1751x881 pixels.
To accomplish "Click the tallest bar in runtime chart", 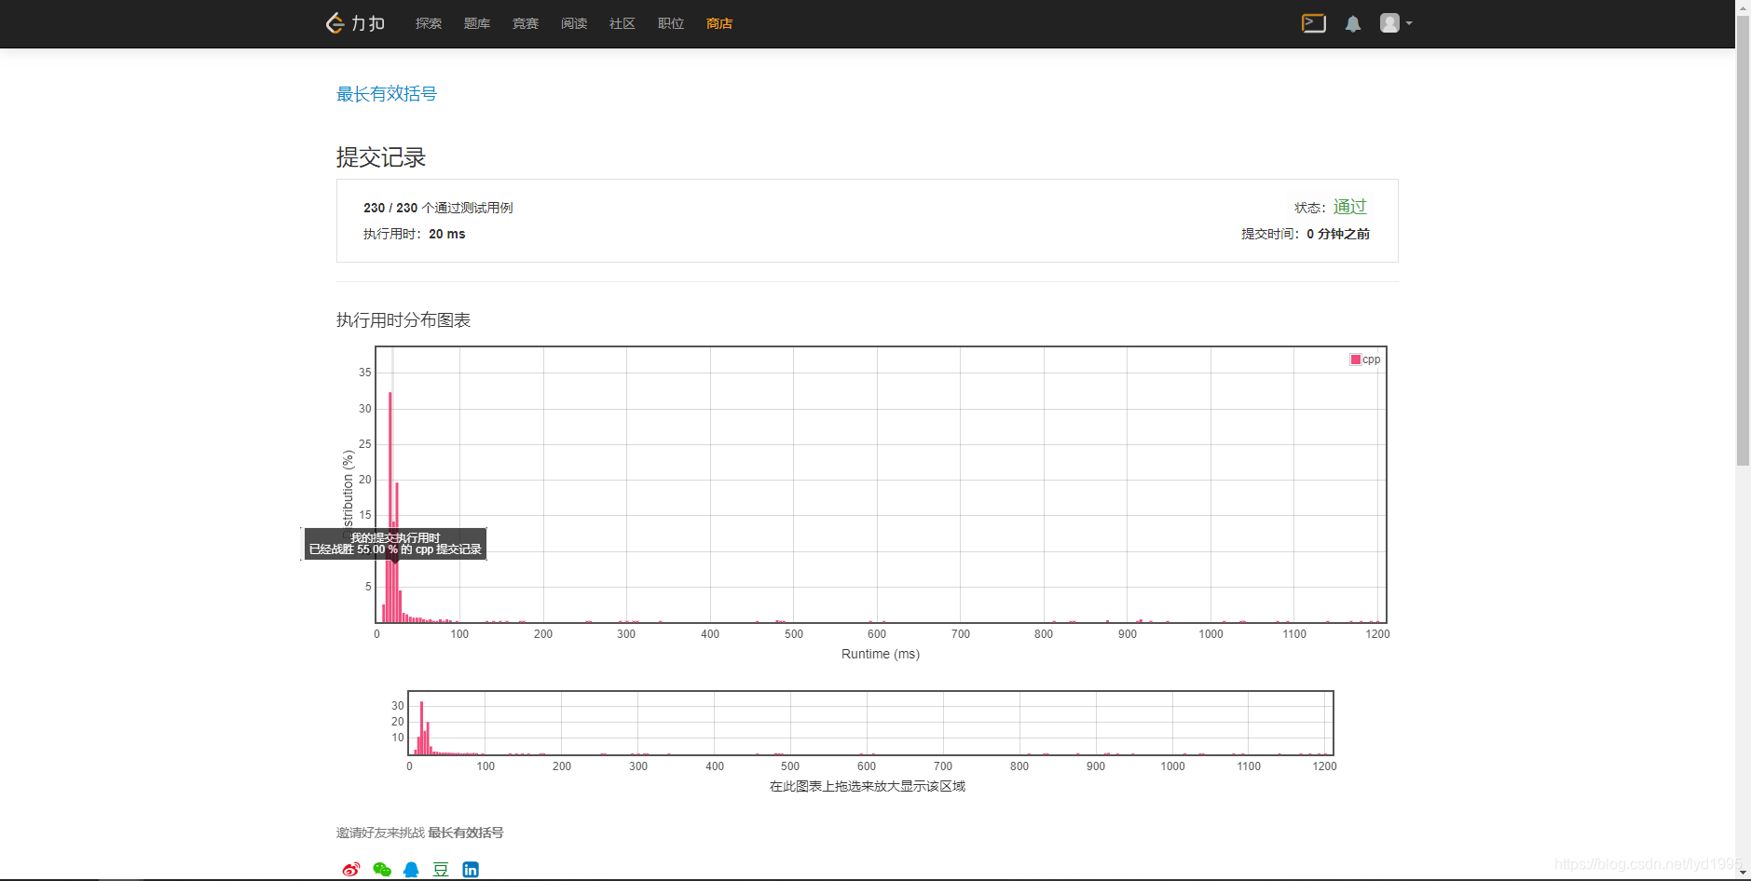I will [390, 508].
